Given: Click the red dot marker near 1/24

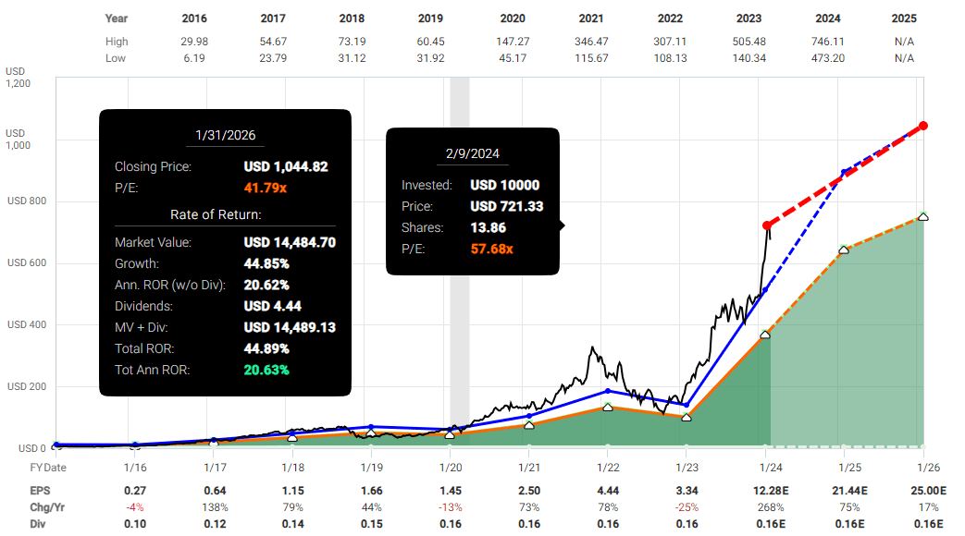Looking at the screenshot, I should pos(767,224).
